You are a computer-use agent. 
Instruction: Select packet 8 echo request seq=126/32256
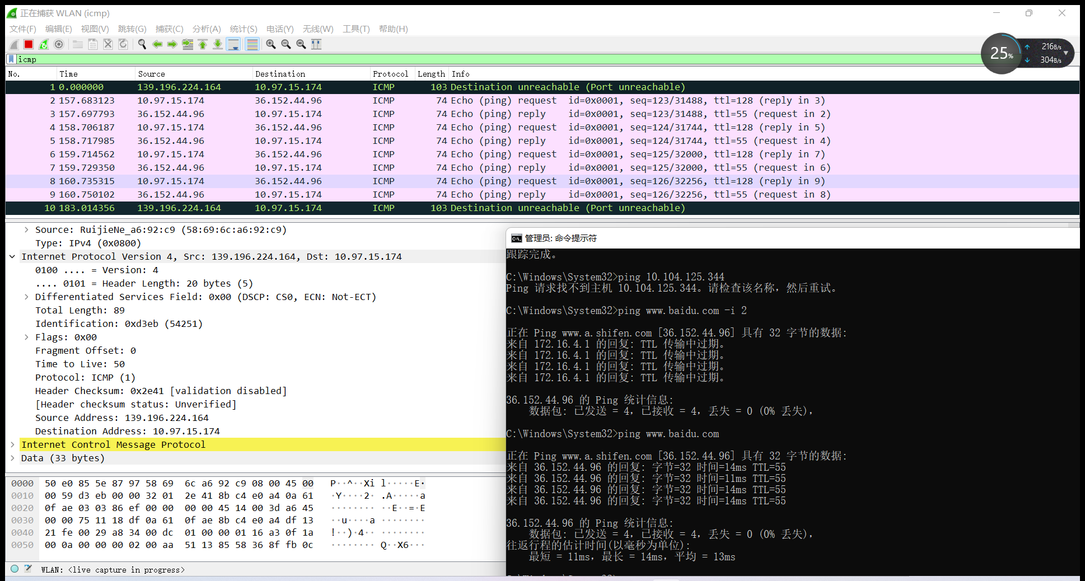(542, 181)
